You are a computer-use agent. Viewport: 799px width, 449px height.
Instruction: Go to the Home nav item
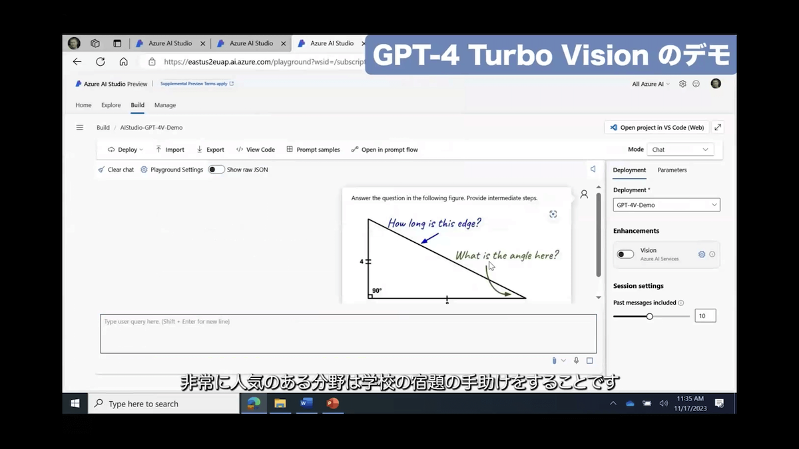[x=83, y=105]
